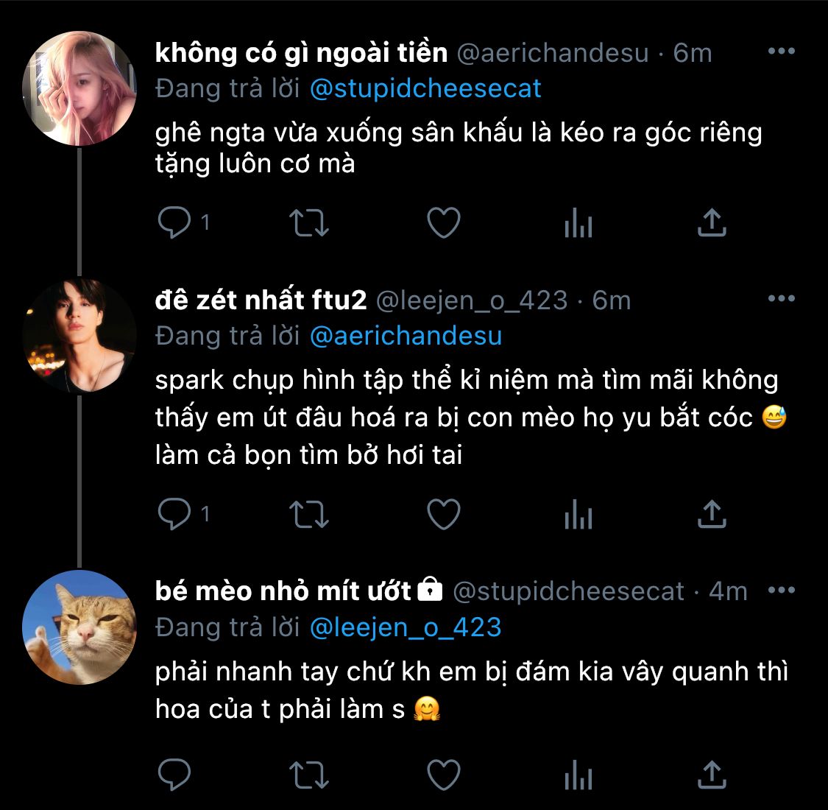Open more options for leejen_o_423 tweet
The height and width of the screenshot is (810, 828).
[781, 299]
